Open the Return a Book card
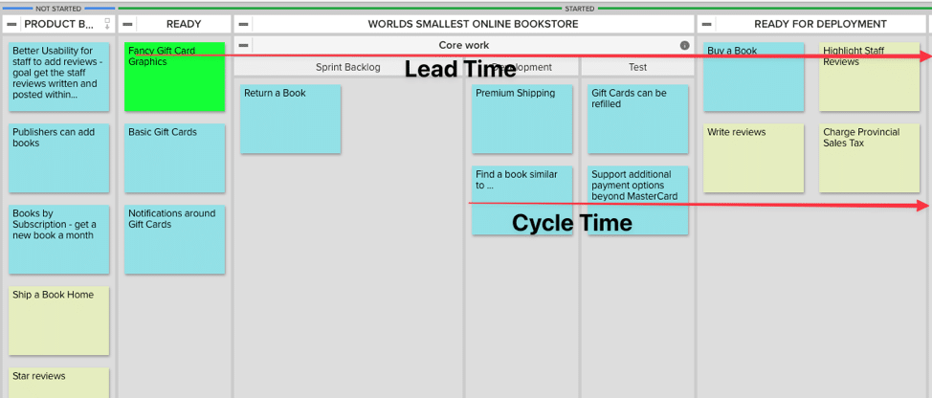The height and width of the screenshot is (398, 932). click(x=290, y=120)
